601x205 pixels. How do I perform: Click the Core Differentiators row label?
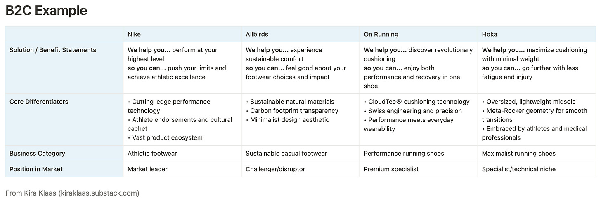pyautogui.click(x=39, y=102)
